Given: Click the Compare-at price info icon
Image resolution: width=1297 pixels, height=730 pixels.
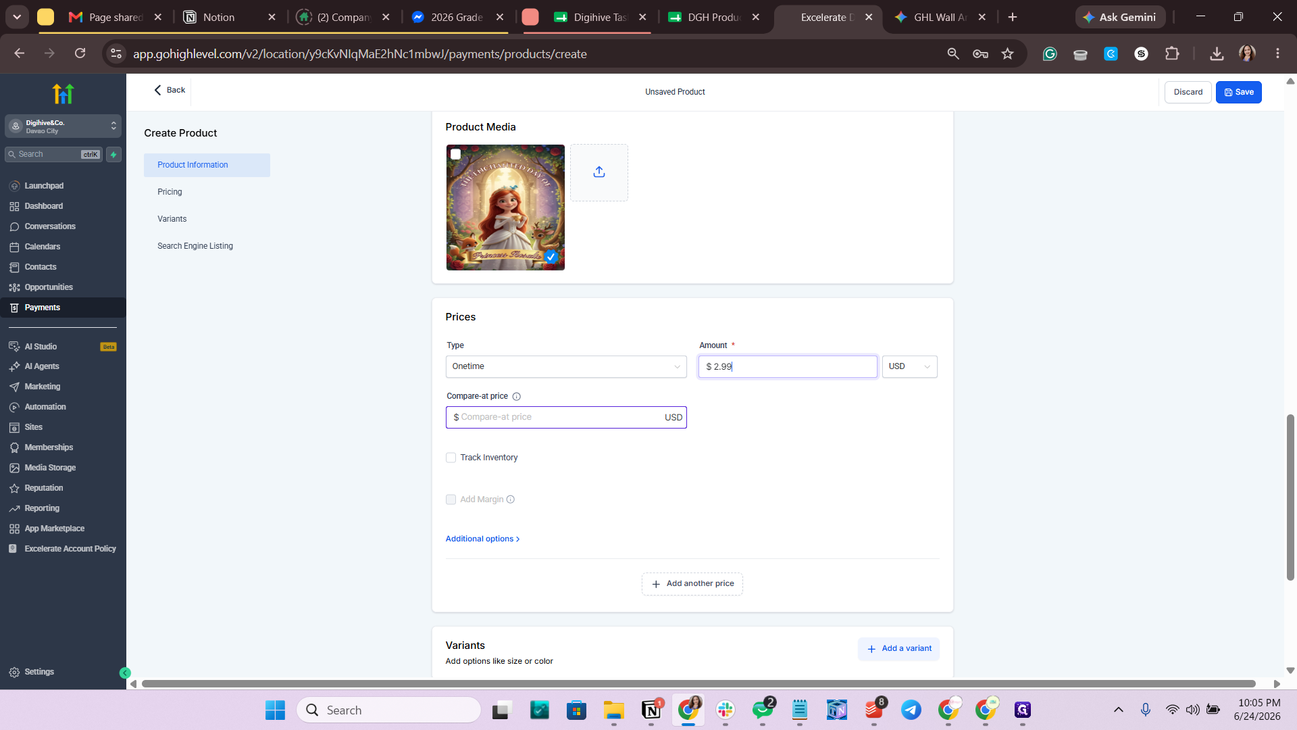Looking at the screenshot, I should click(516, 397).
